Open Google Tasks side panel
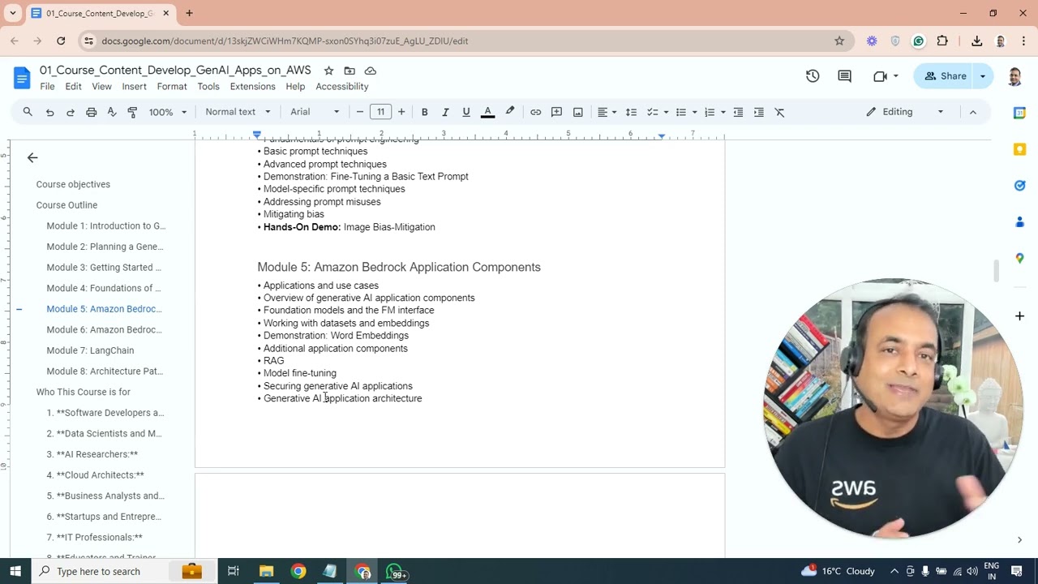 pyautogui.click(x=1019, y=186)
